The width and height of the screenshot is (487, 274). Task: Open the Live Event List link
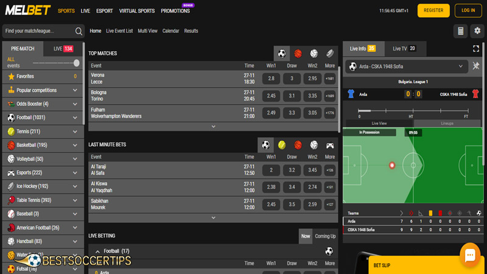click(119, 31)
